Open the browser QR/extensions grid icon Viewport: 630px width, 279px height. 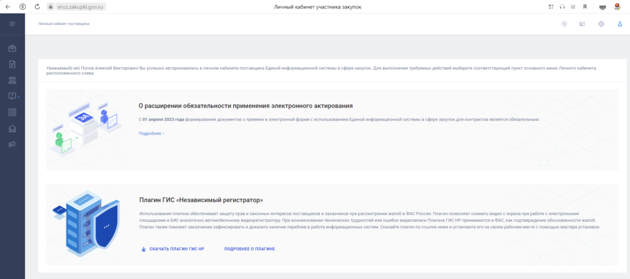(x=551, y=7)
